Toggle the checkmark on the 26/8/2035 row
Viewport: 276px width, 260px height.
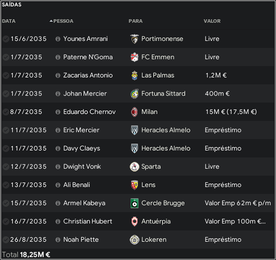[6, 240]
